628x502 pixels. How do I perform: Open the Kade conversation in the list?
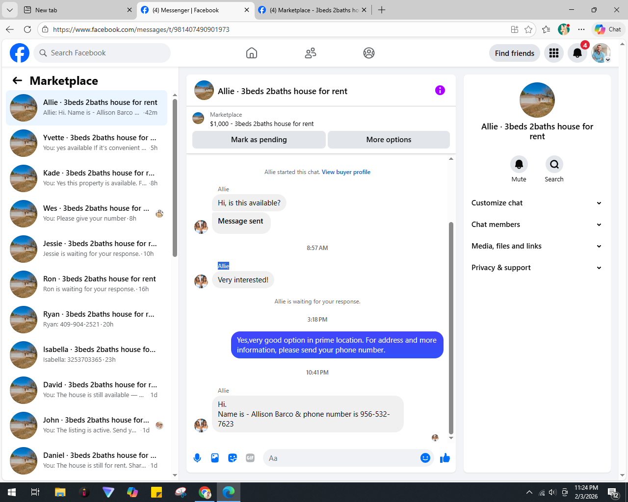86,178
